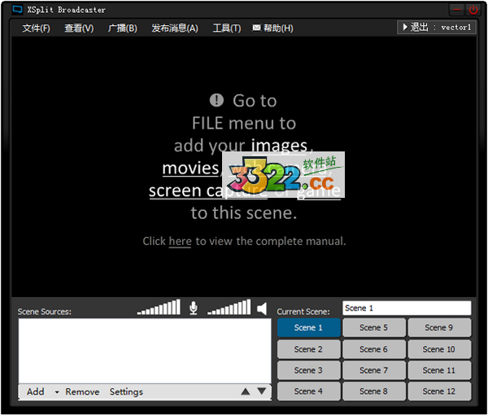Open source Settings
This screenshot has width=488, height=416.
coord(126,392)
